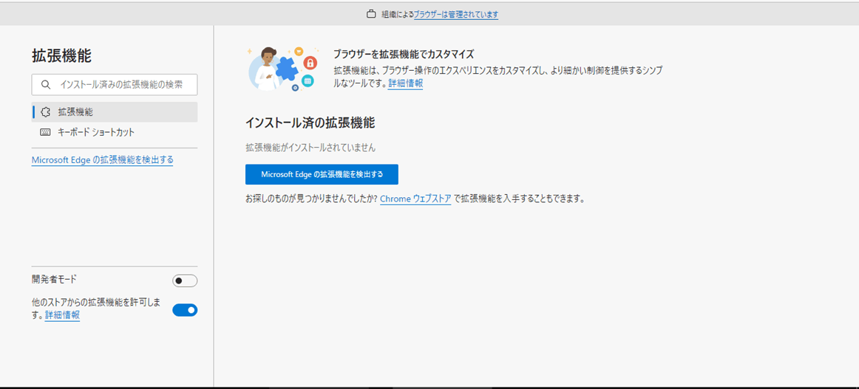Click the briefcase icon in managed-browser banner
Screen dimensions: 859x389
(371, 15)
